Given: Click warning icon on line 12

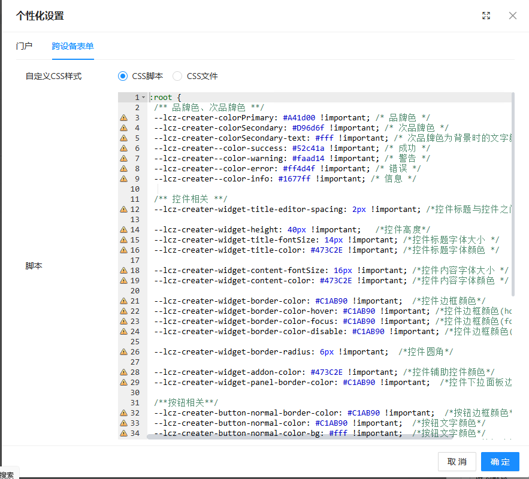Looking at the screenshot, I should (124, 210).
